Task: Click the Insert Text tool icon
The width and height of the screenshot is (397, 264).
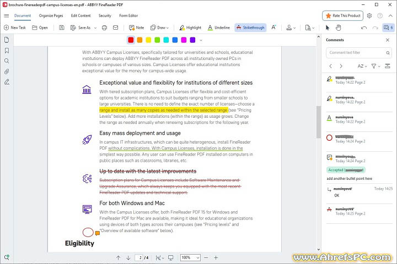Action: coord(273,28)
